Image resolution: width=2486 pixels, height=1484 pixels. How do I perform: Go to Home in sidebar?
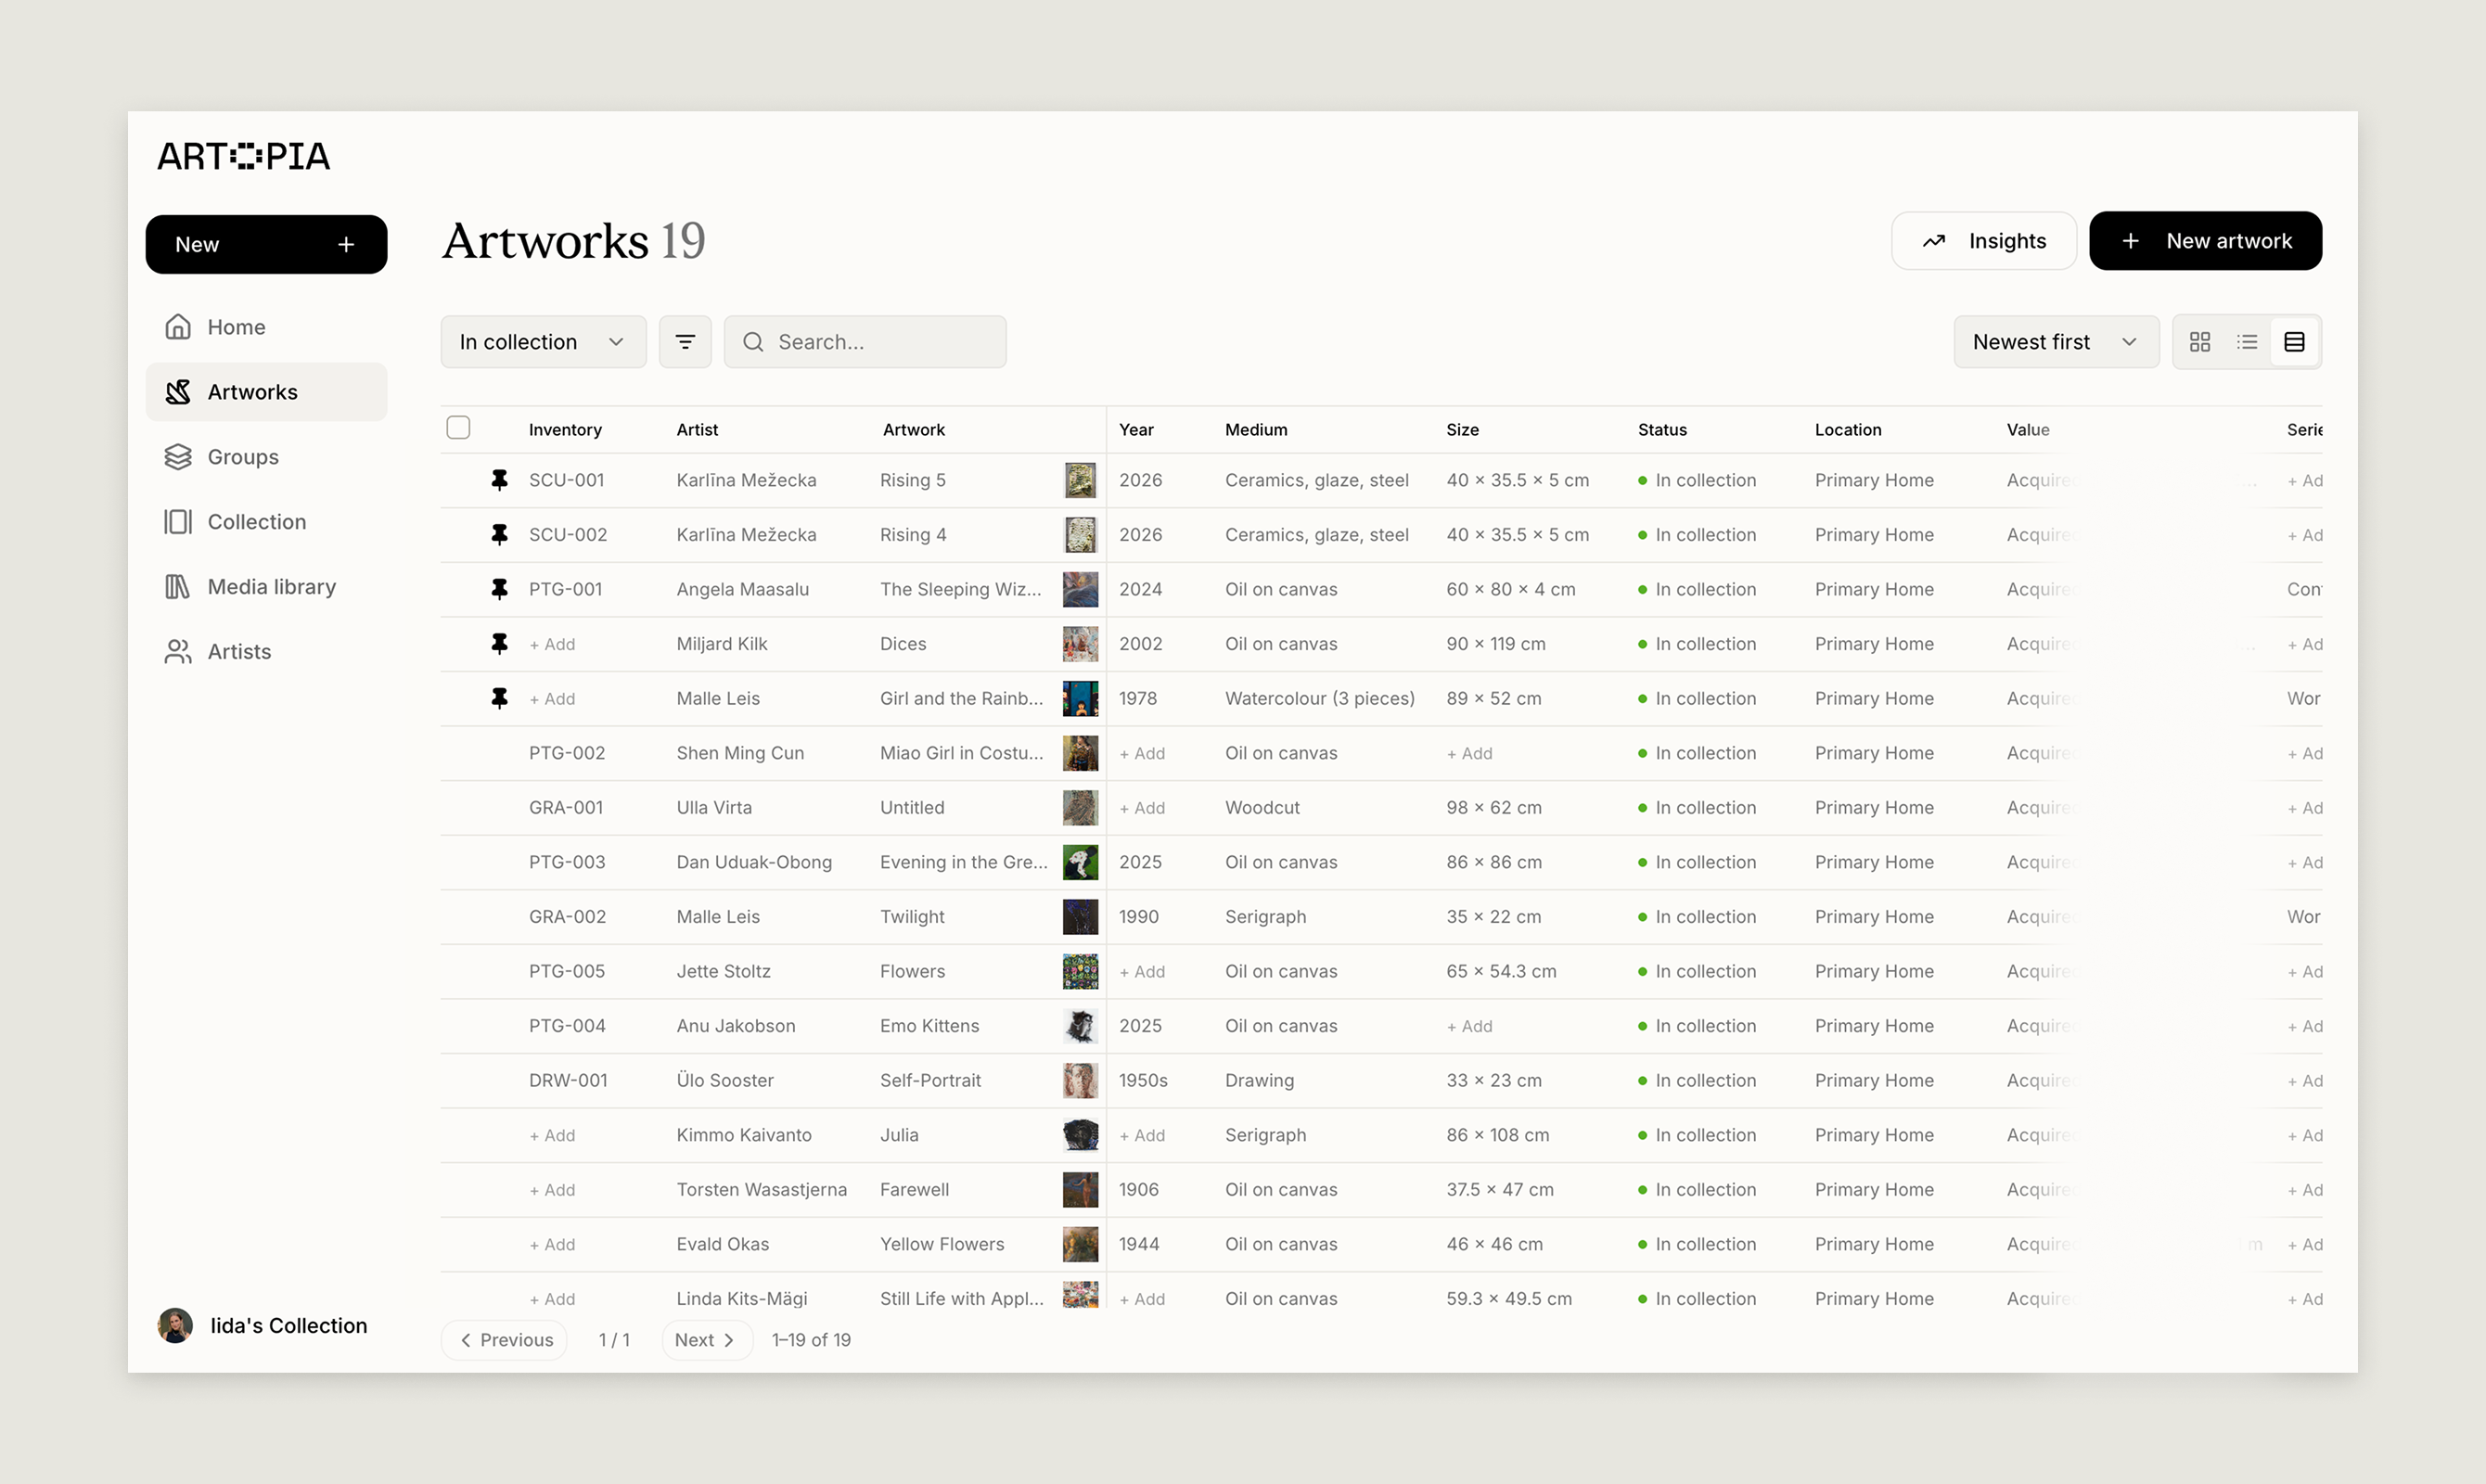[266, 327]
